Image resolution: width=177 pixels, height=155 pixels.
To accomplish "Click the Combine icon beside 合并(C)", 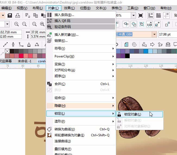I will click(49, 84).
